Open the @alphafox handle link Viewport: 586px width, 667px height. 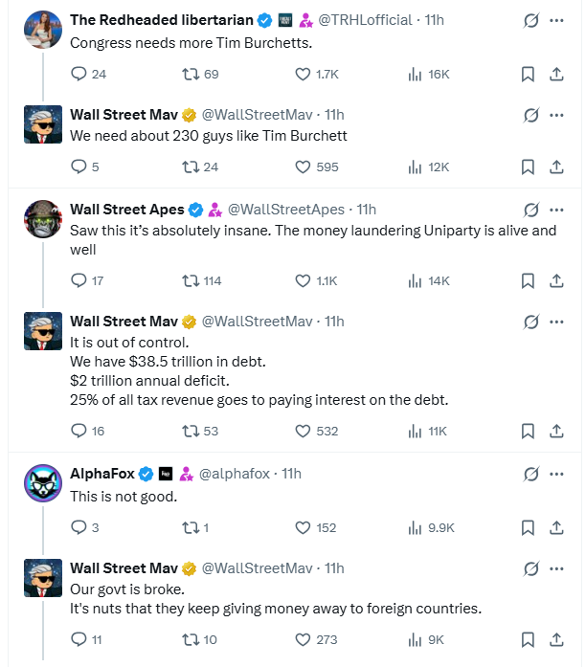(x=236, y=474)
